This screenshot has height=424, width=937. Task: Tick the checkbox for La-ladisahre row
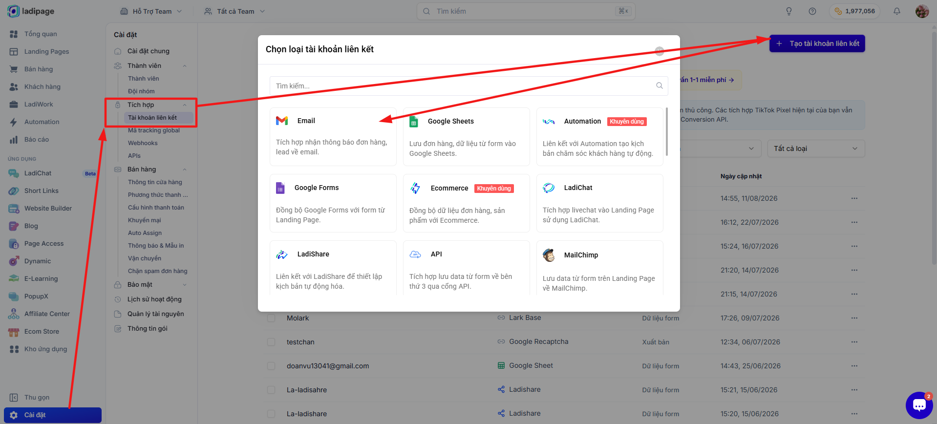click(x=271, y=390)
